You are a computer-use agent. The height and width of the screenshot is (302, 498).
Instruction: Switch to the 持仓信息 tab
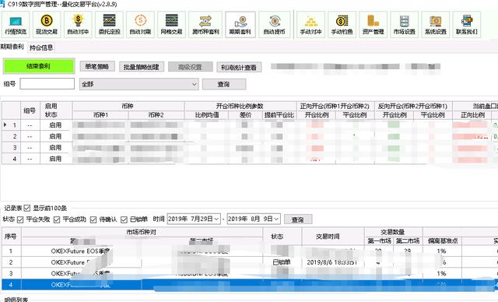coord(41,47)
